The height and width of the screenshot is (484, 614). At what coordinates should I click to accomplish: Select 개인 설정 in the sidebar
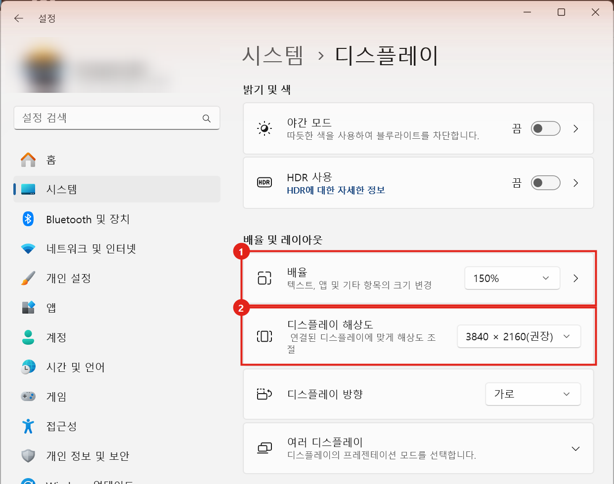pos(117,278)
